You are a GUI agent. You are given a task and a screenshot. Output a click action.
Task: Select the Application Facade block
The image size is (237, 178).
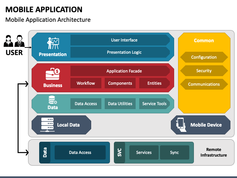point(120,71)
